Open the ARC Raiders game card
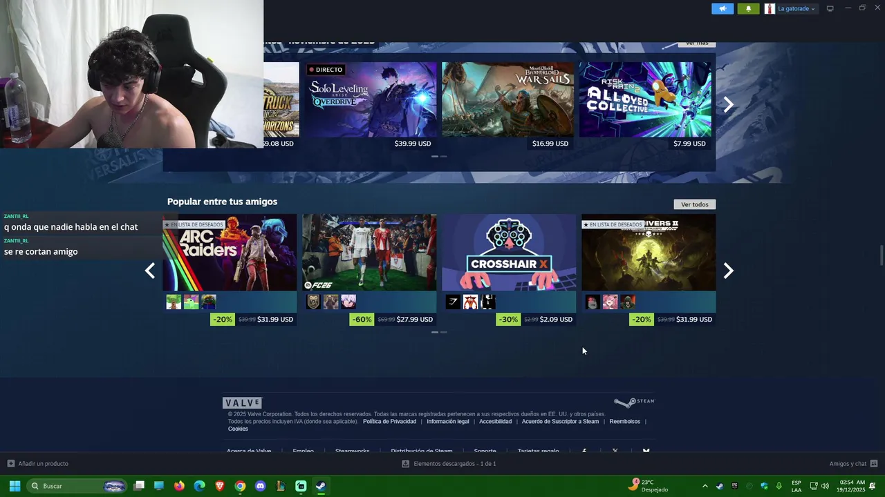The height and width of the screenshot is (497, 885). [230, 253]
